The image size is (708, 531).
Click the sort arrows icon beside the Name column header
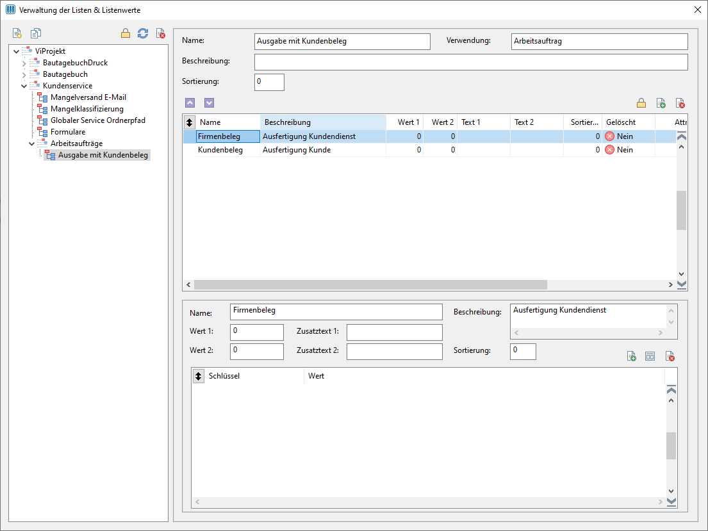tap(189, 122)
